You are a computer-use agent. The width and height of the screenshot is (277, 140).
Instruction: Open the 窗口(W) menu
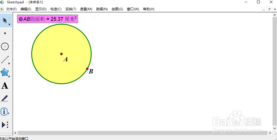[x=133, y=9]
